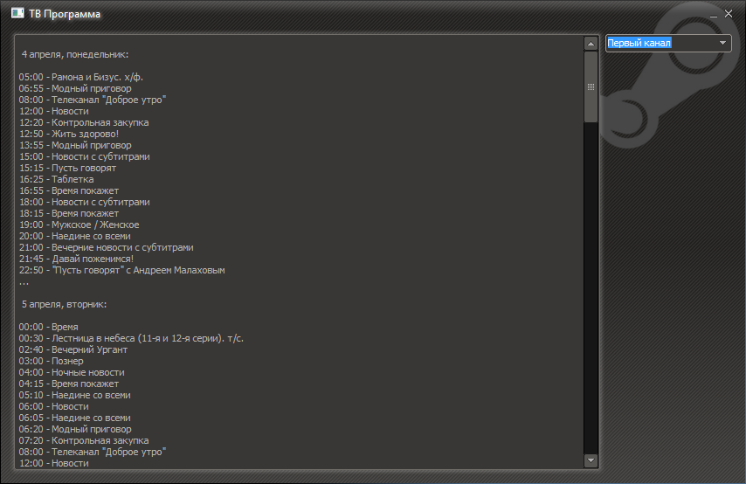The image size is (746, 484).
Task: Select the 22:50 Андрей Малахов show line
Action: coord(121,270)
